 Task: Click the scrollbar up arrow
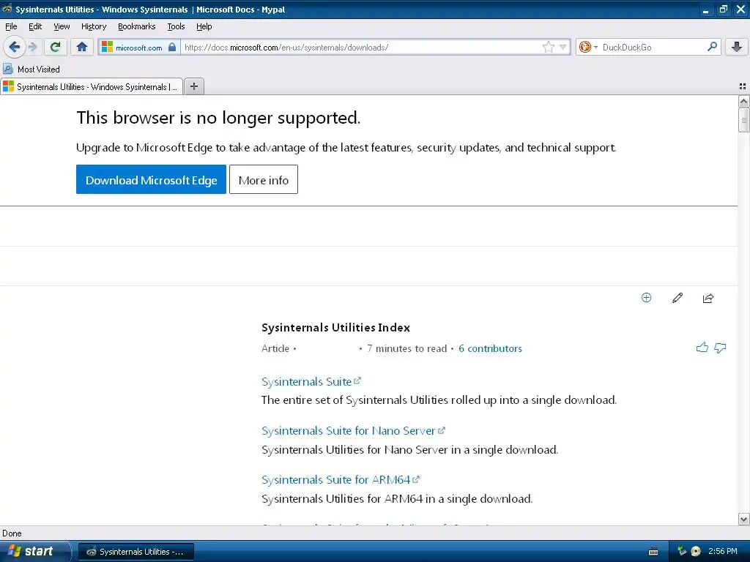(743, 101)
